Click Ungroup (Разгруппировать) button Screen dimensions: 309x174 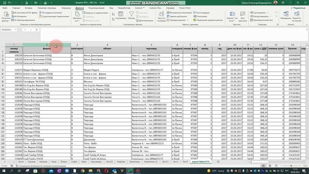[x=260, y=16]
